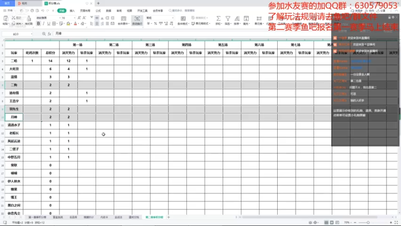Align cell text to the left

(92, 24)
